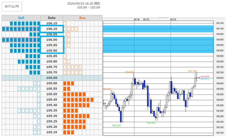Click the 105.75 rate cell
This screenshot has width=226, height=137.
52,67
